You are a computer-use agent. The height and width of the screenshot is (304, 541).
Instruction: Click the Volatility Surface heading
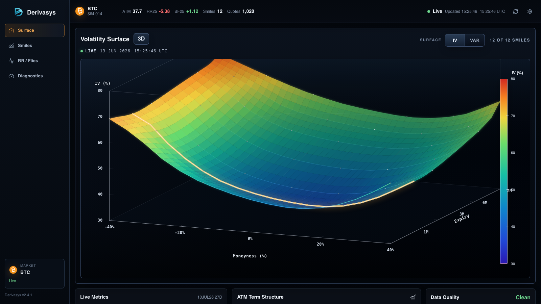[x=105, y=39]
